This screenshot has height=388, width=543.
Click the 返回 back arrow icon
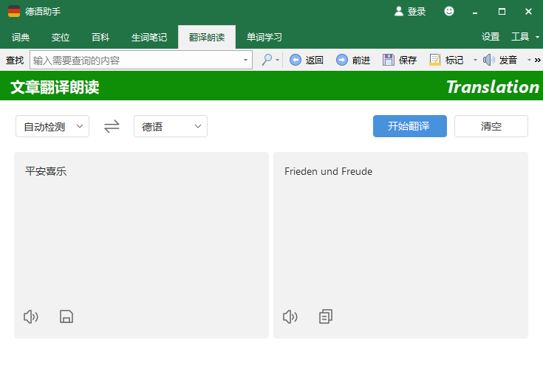tap(295, 60)
